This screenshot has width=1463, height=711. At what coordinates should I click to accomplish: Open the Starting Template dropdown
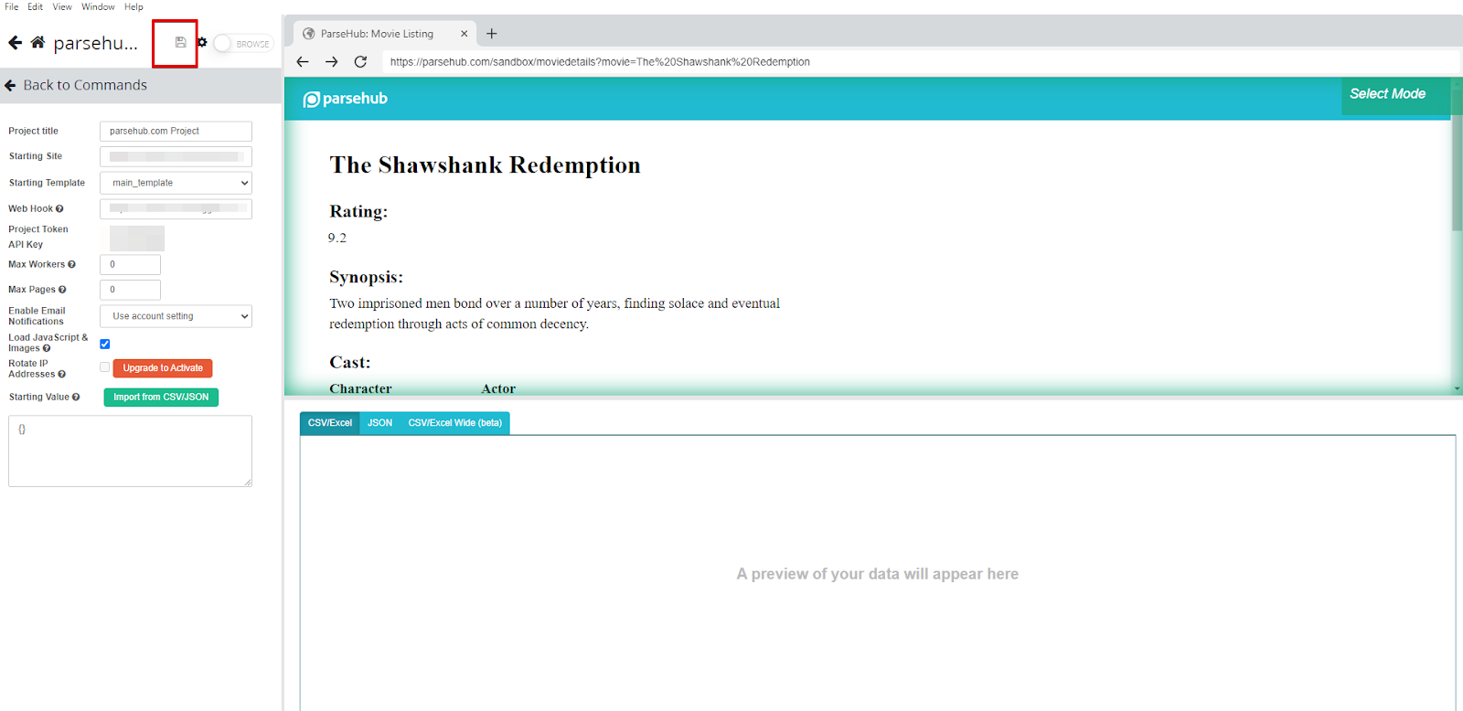176,183
